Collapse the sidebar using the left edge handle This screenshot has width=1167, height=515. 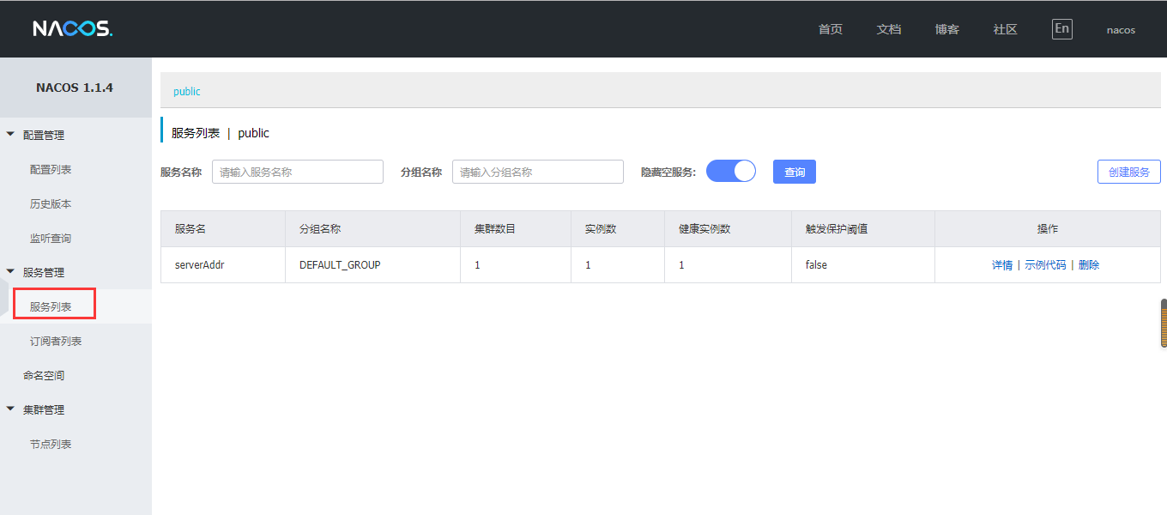coord(4,306)
